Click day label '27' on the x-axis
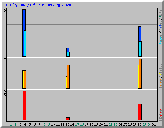This screenshot has height=128, width=164. [x=135, y=124]
